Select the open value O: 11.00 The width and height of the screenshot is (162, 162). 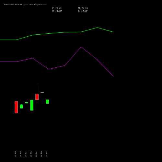57,11
